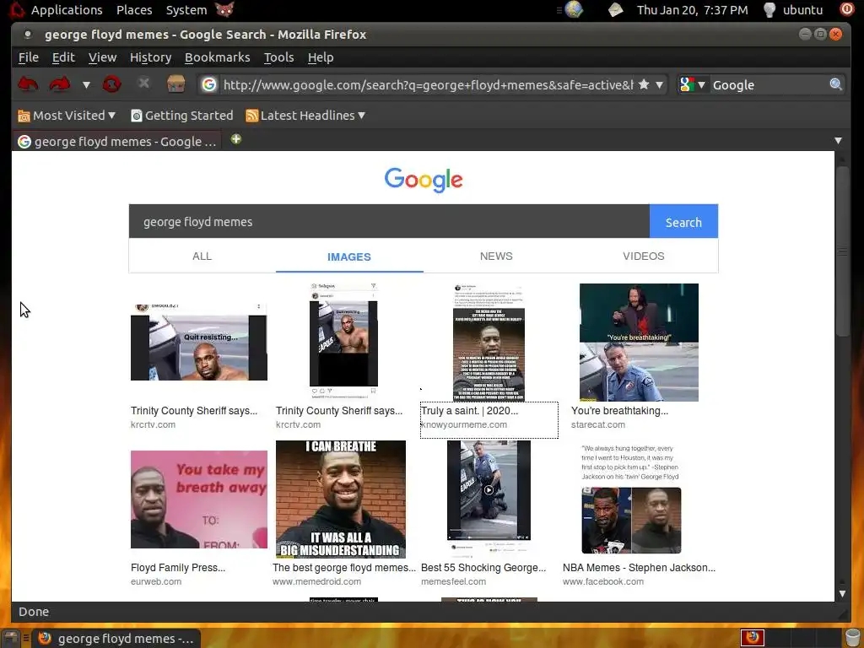Screen dimensions: 864x648
Task: Open the Tools menu
Action: click(278, 57)
